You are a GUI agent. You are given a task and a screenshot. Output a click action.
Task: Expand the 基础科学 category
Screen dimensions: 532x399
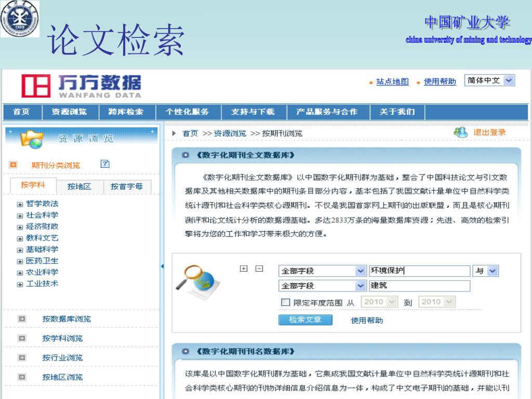20,250
